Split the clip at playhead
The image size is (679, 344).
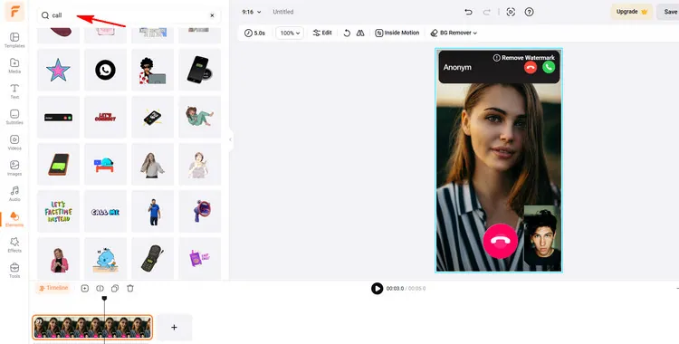pyautogui.click(x=100, y=288)
